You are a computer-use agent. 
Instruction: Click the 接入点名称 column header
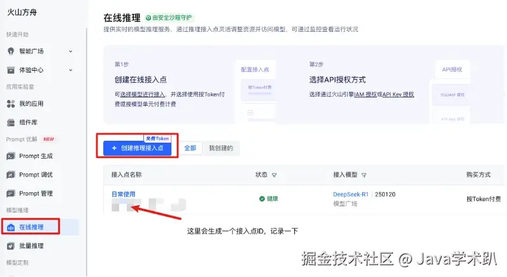click(126, 175)
